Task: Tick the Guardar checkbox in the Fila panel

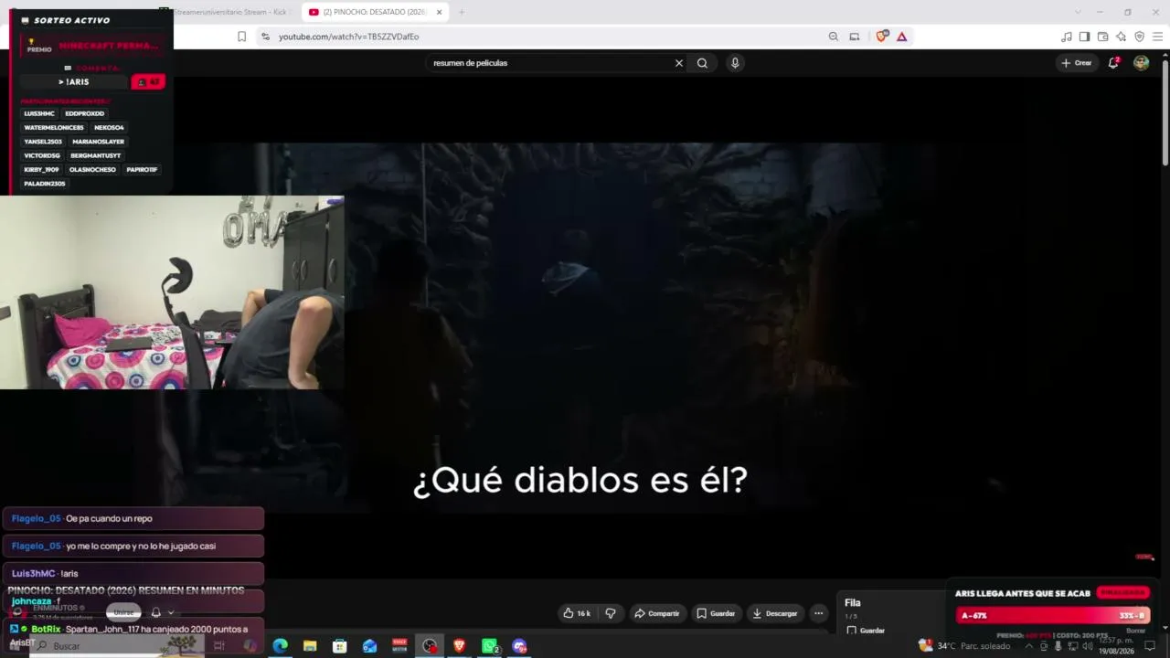Action: (851, 631)
